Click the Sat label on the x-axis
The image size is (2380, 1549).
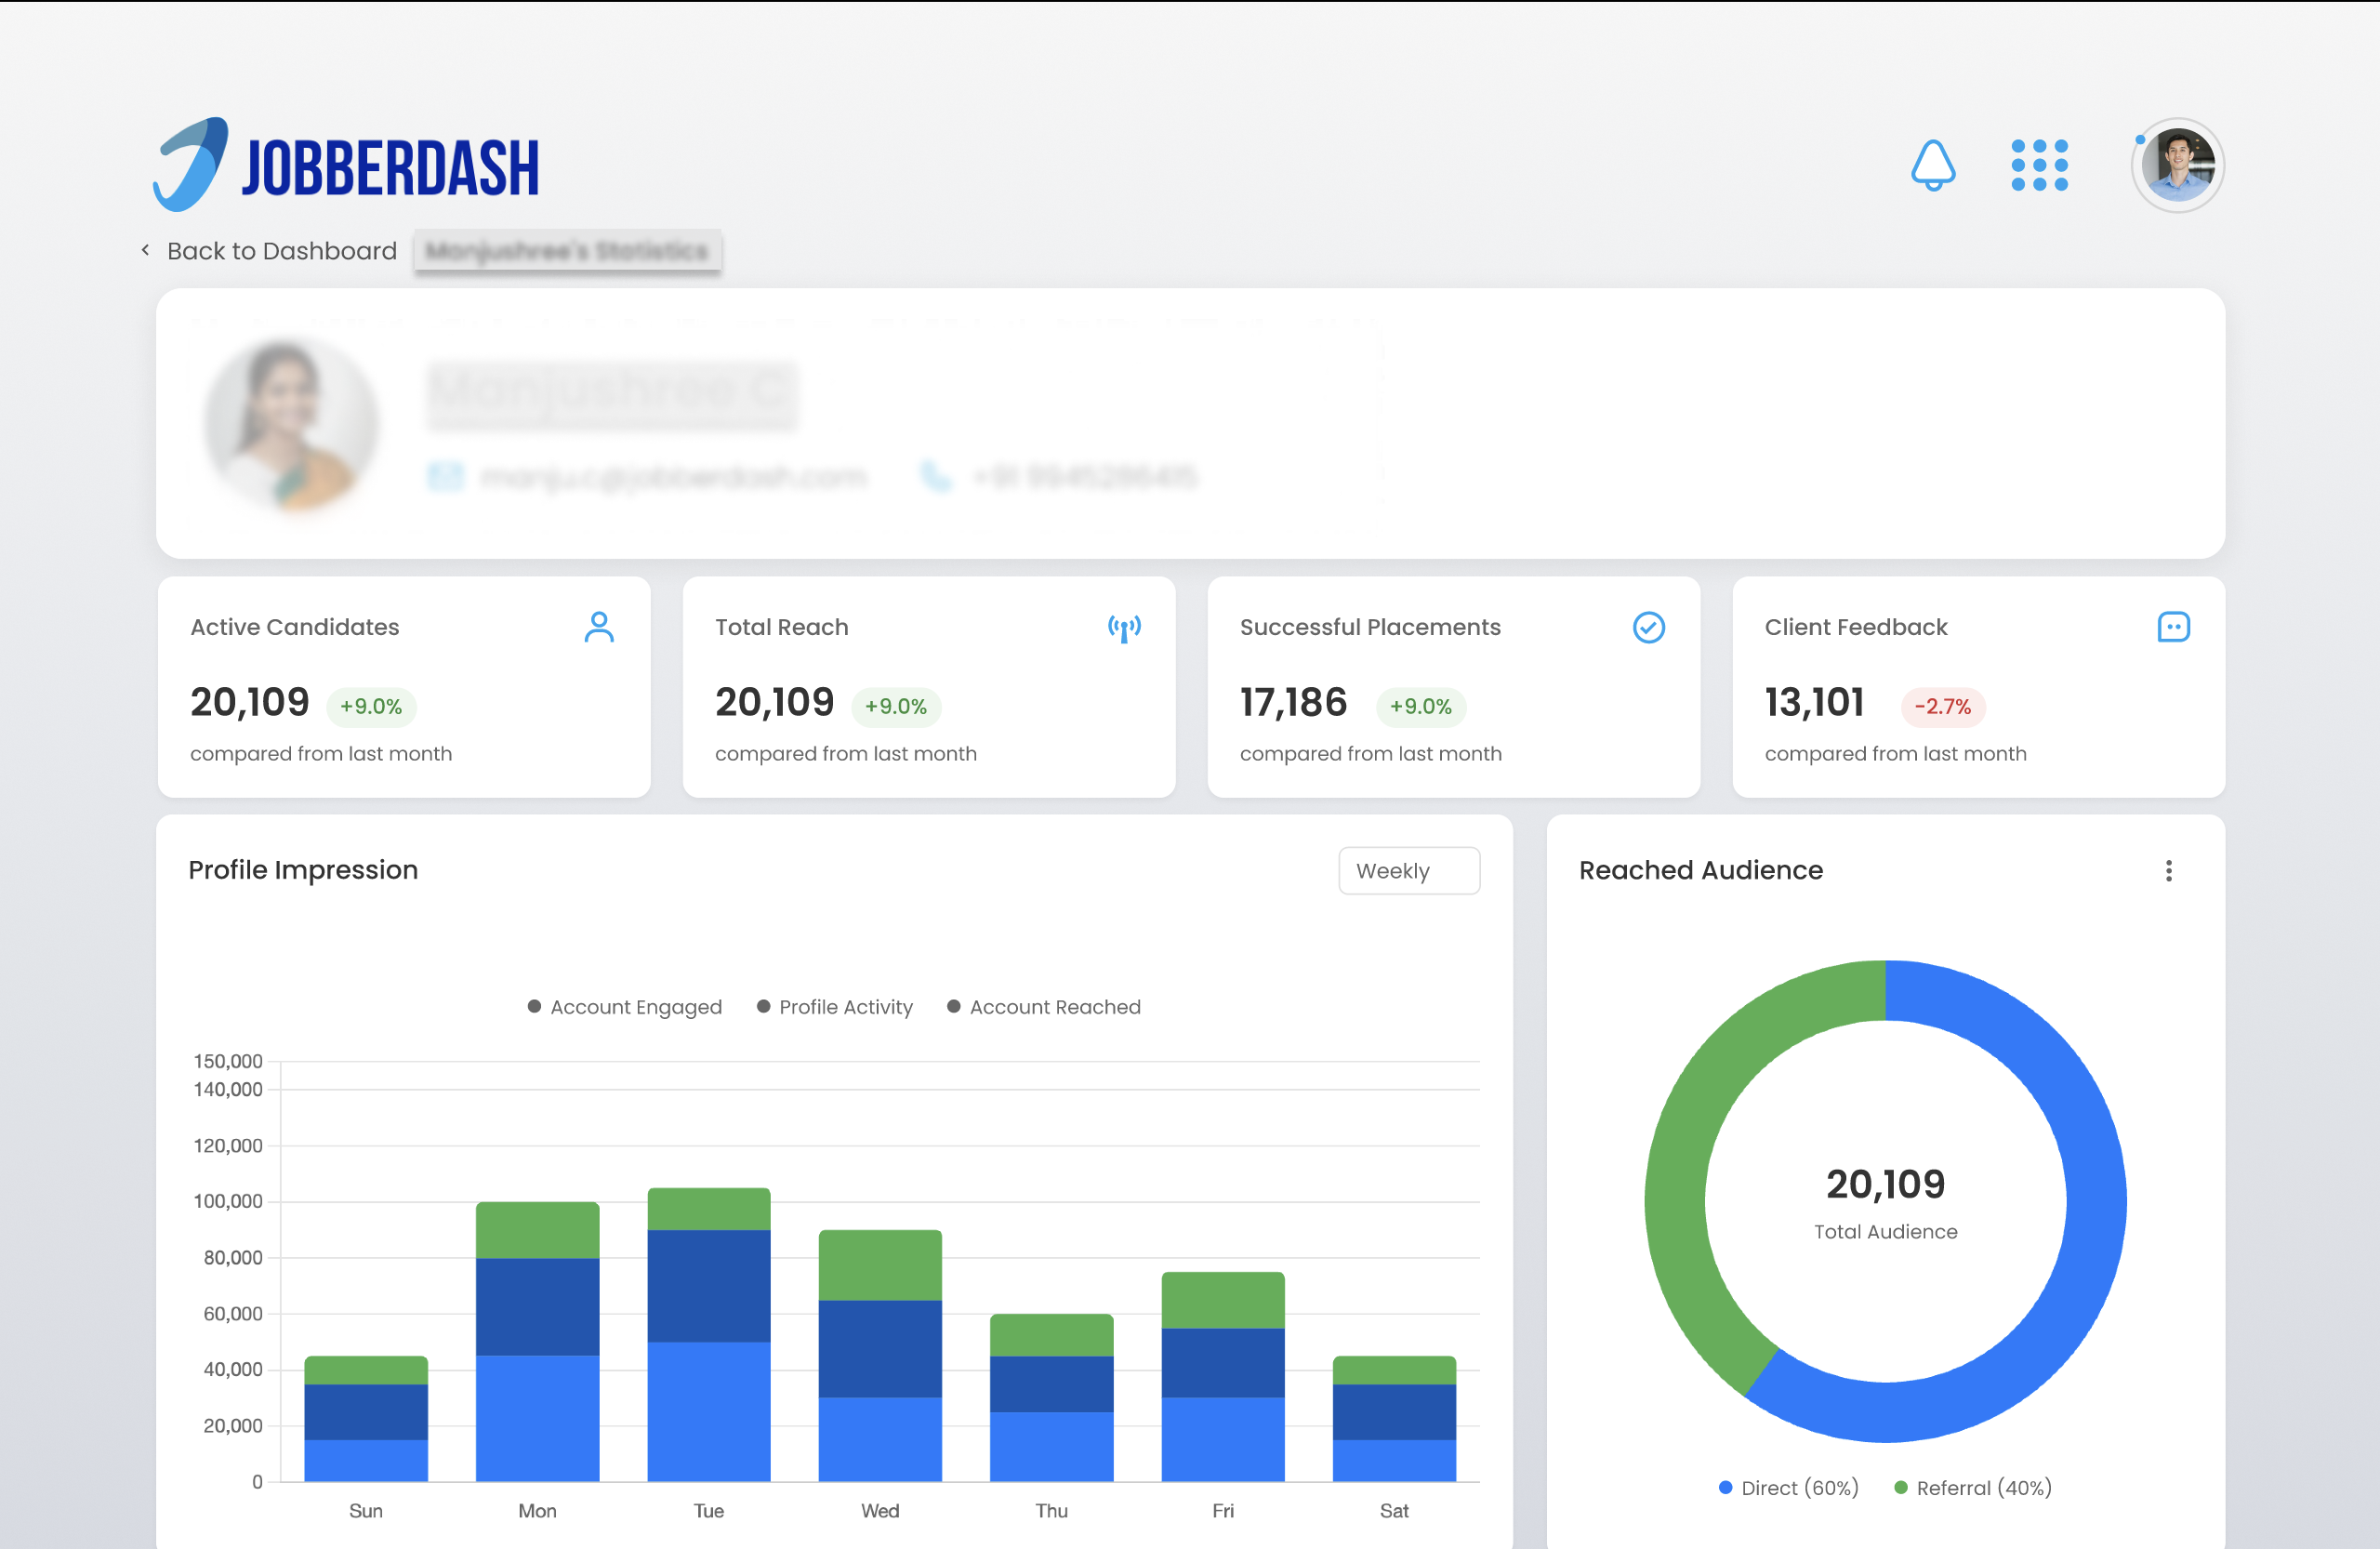pyautogui.click(x=1394, y=1511)
